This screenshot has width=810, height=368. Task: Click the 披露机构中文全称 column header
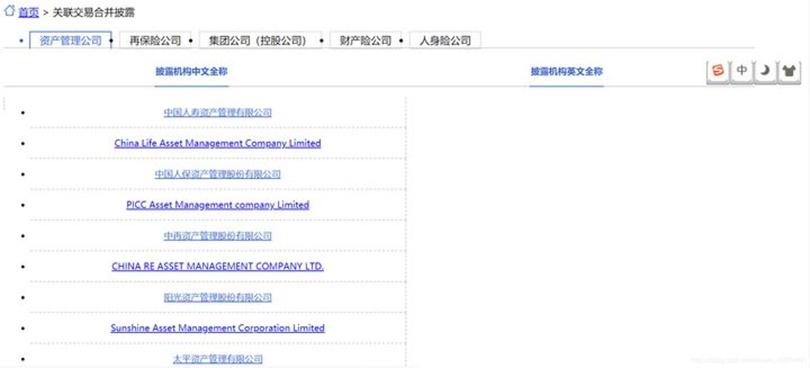192,72
